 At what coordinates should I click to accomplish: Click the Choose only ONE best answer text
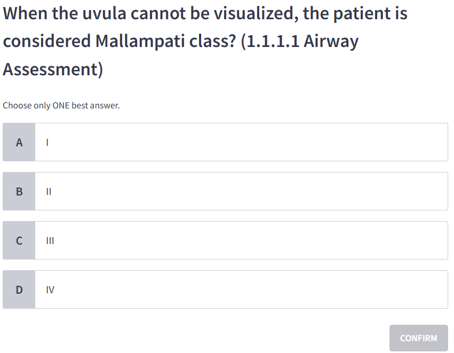pyautogui.click(x=61, y=105)
